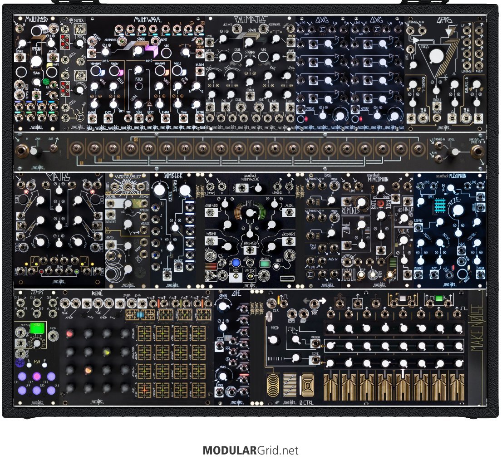Click the COLOR knob on Mimeophon
The image size is (502, 460).
click(x=404, y=240)
